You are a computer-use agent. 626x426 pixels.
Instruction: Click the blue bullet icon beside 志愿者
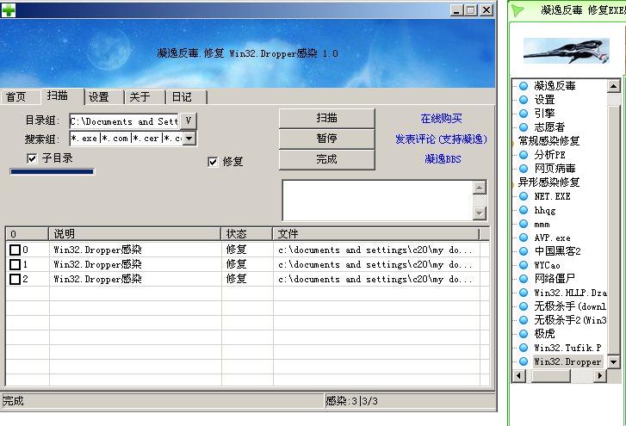(524, 127)
